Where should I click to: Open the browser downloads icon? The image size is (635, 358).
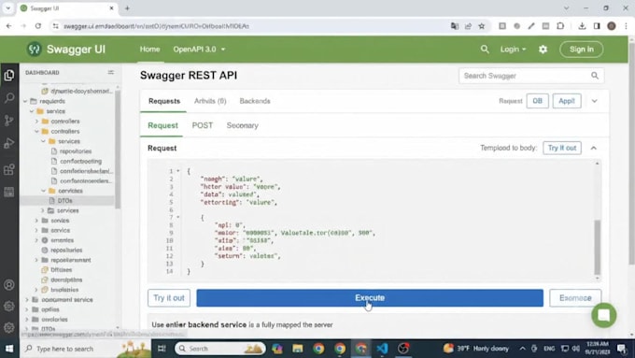[x=582, y=26]
